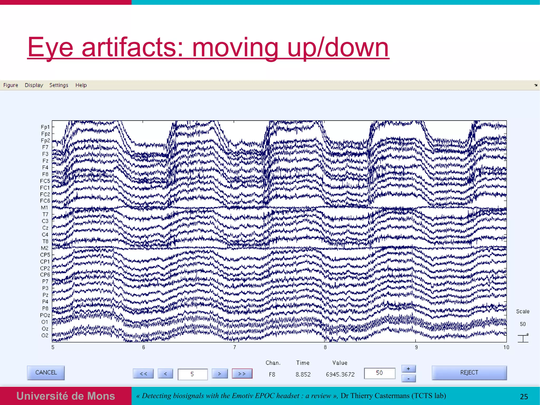The height and width of the screenshot is (405, 540).
Task: Click the O2 channel label
Action: pyautogui.click(x=45, y=336)
